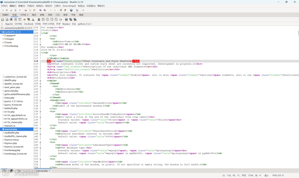Viewport: 299px width, 178px height.
Task: Open the PHP+HTML snippets menu
Action: click(49, 24)
